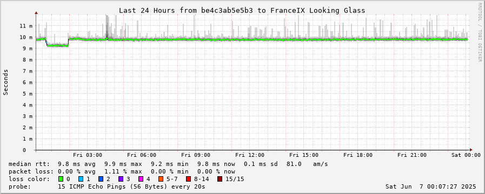485x194 pixels.
Task: Click the Fri 03:00 time axis label
Action: coord(88,155)
